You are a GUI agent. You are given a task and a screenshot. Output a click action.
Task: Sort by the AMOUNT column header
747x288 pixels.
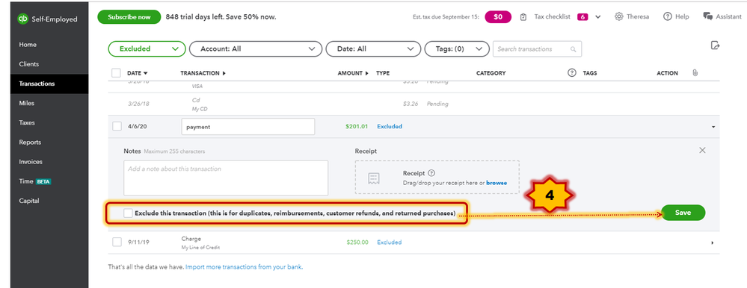click(353, 73)
